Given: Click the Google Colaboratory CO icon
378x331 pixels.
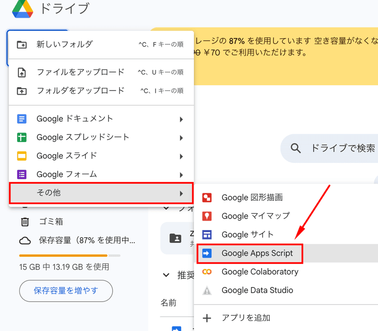Looking at the screenshot, I should 207,272.
